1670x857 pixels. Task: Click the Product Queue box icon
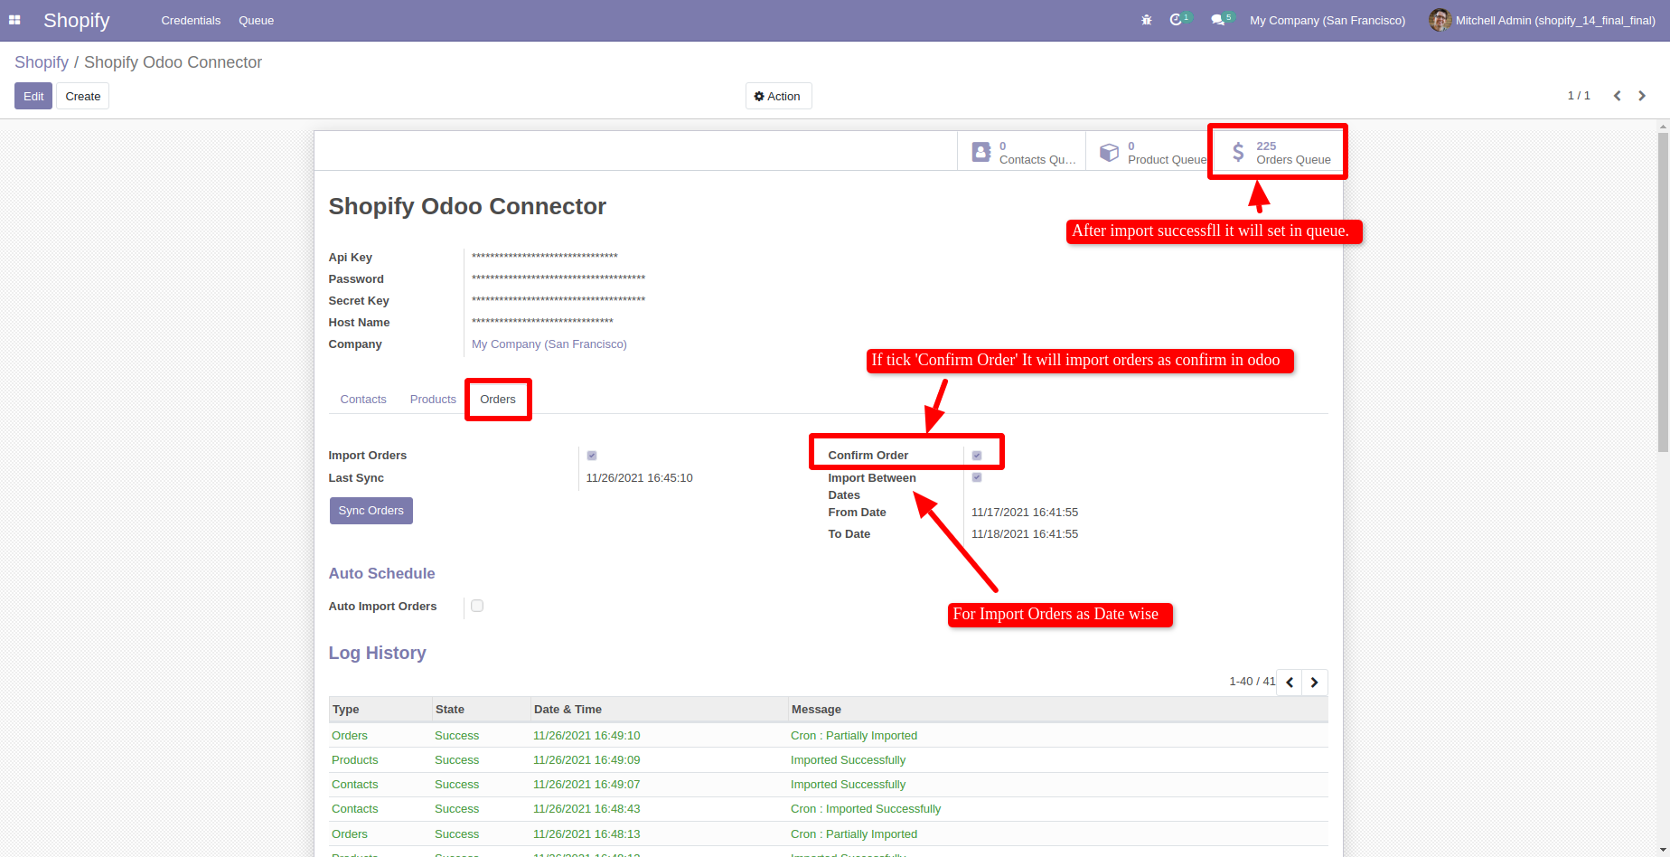pyautogui.click(x=1109, y=152)
